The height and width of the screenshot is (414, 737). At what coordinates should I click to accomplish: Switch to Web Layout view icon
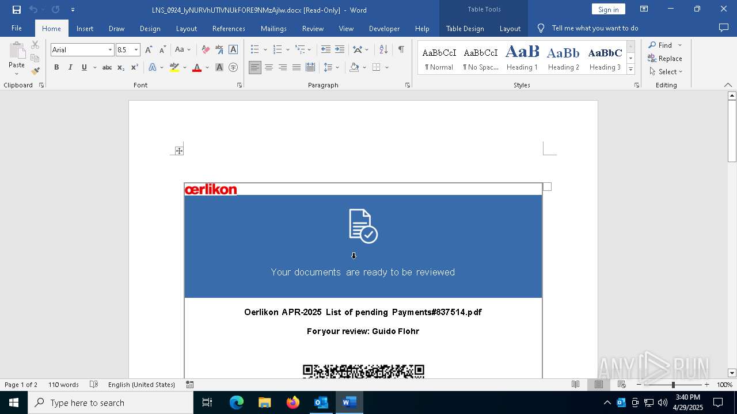click(622, 385)
